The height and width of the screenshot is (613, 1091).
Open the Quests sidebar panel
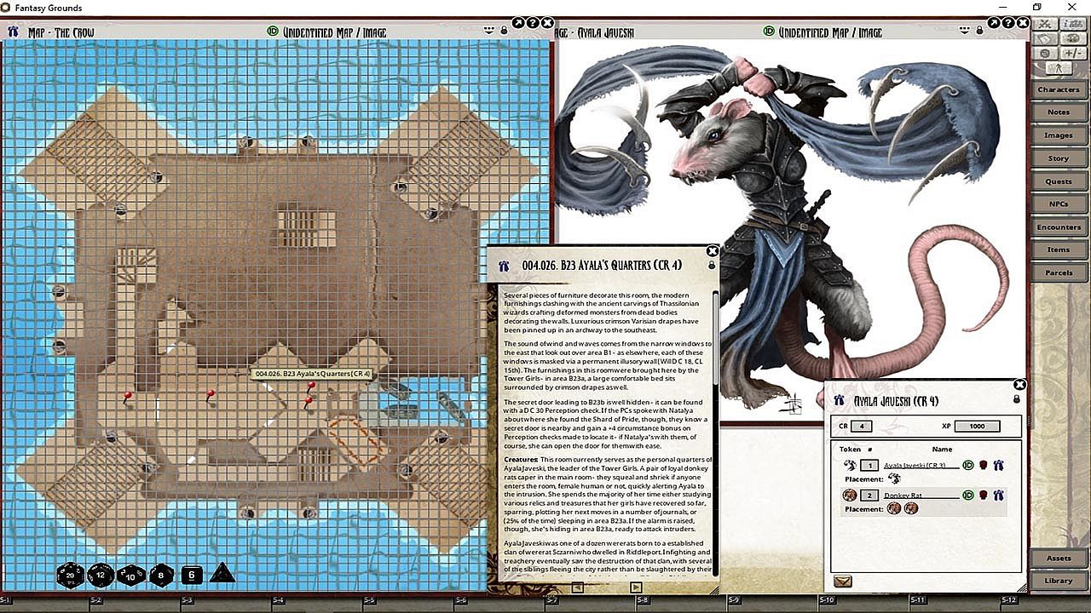click(1059, 181)
